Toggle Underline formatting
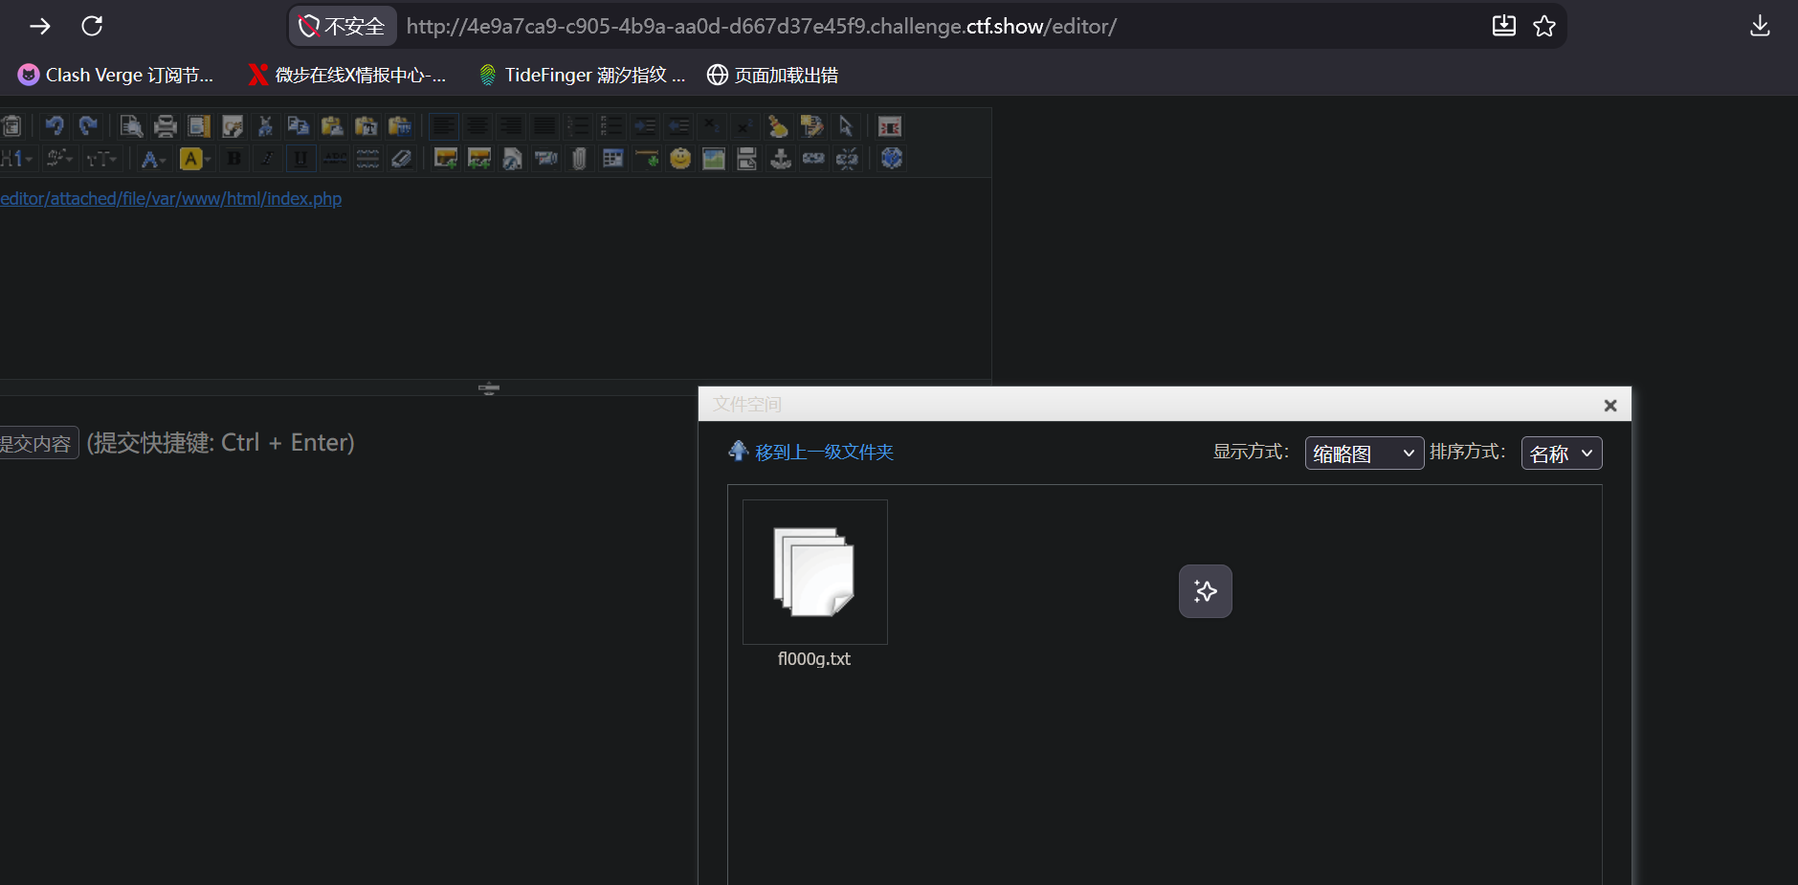Screen dimensions: 1798x885 click(x=300, y=158)
